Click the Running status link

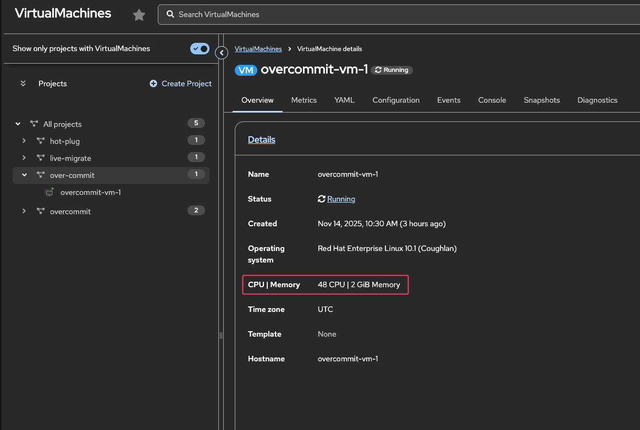coord(341,199)
